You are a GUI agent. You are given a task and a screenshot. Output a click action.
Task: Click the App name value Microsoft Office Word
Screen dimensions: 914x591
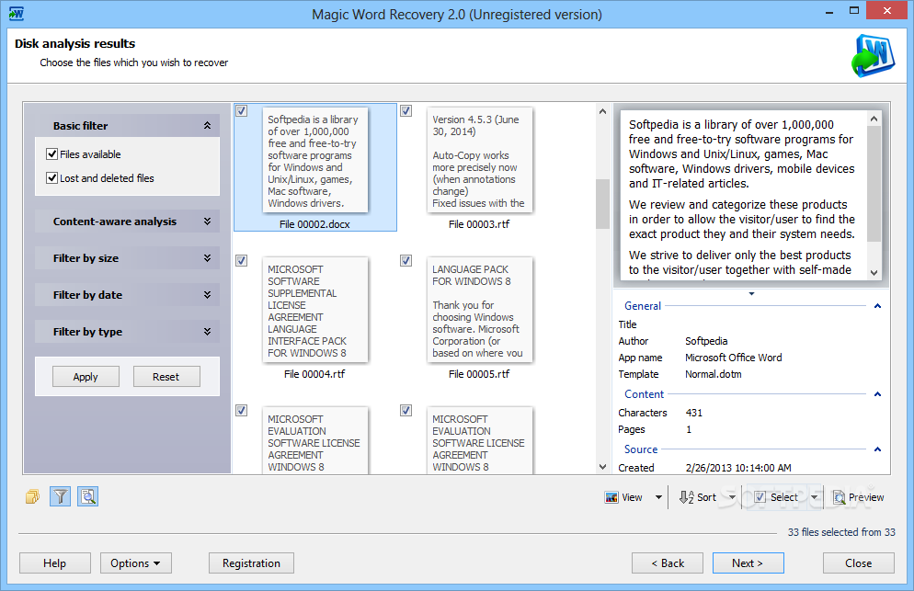click(733, 358)
